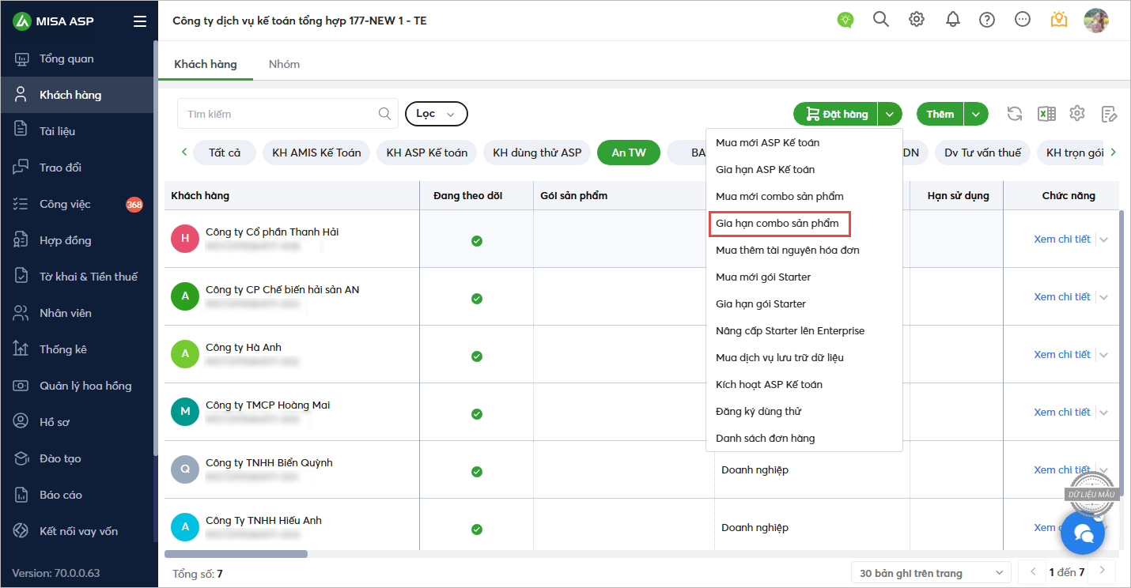Click the Quản lý hoa hồng icon

[x=21, y=386]
